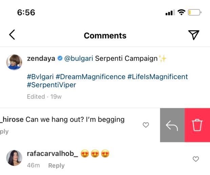Screen dimensions: 210x175
Task: Tap the rafacarvalhob_ username
Action: point(52,154)
